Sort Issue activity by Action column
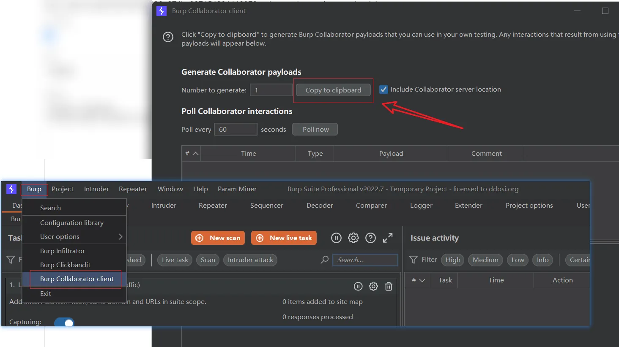This screenshot has height=347, width=619. tap(562, 280)
